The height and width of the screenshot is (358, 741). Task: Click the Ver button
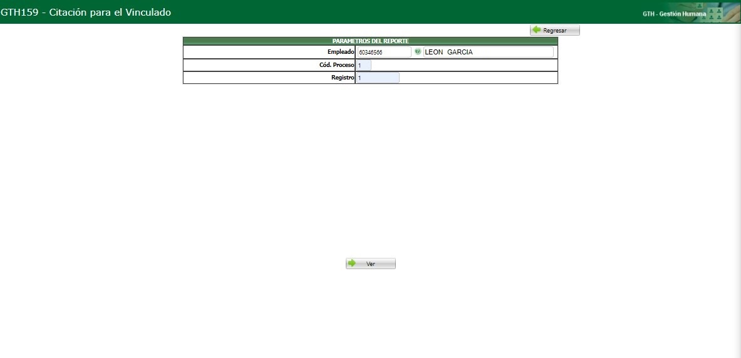pos(371,264)
